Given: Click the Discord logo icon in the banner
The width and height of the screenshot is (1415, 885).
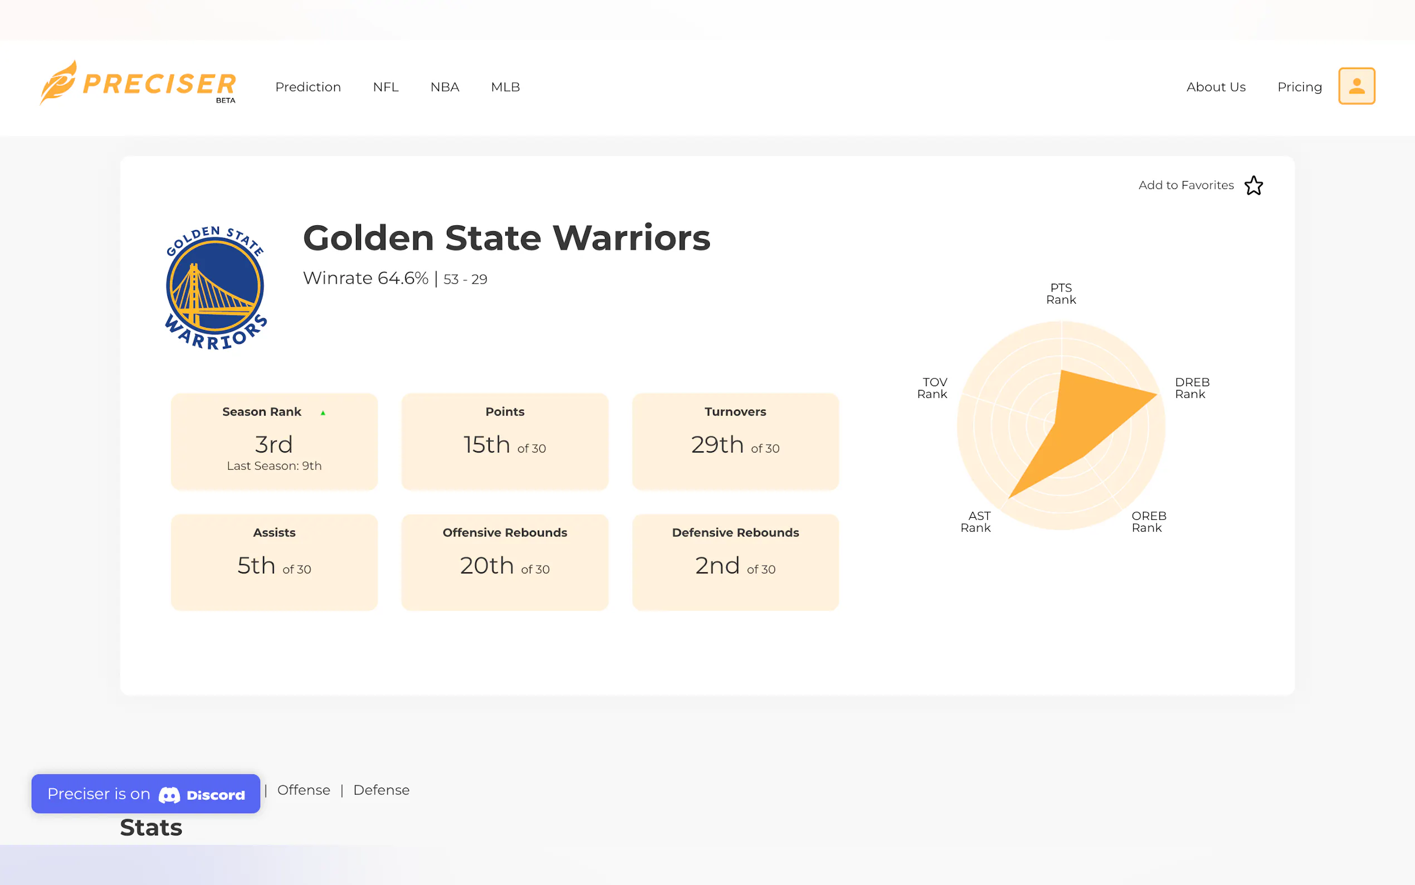Looking at the screenshot, I should pyautogui.click(x=170, y=794).
